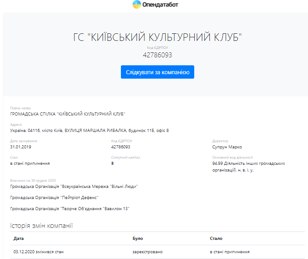This screenshot has height=259, width=308.
Task: Click the Opendatabot logo icon
Action: [137, 5]
